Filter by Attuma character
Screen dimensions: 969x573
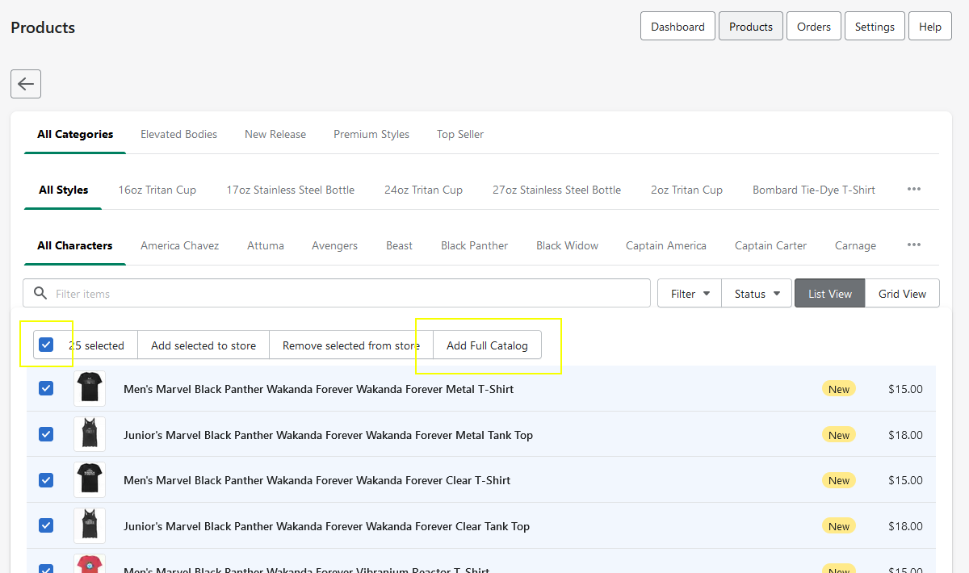(266, 245)
